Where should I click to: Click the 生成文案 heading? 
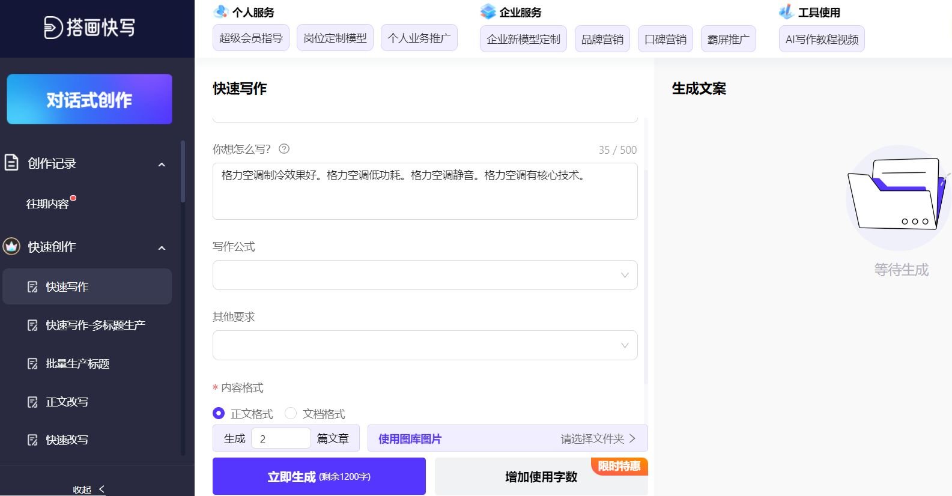click(699, 88)
